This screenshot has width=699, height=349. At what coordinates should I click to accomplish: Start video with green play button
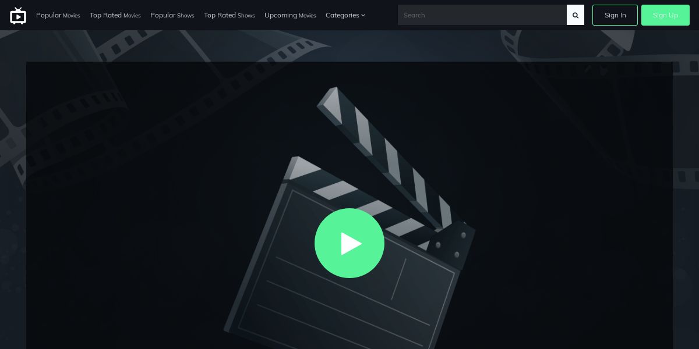pyautogui.click(x=349, y=243)
